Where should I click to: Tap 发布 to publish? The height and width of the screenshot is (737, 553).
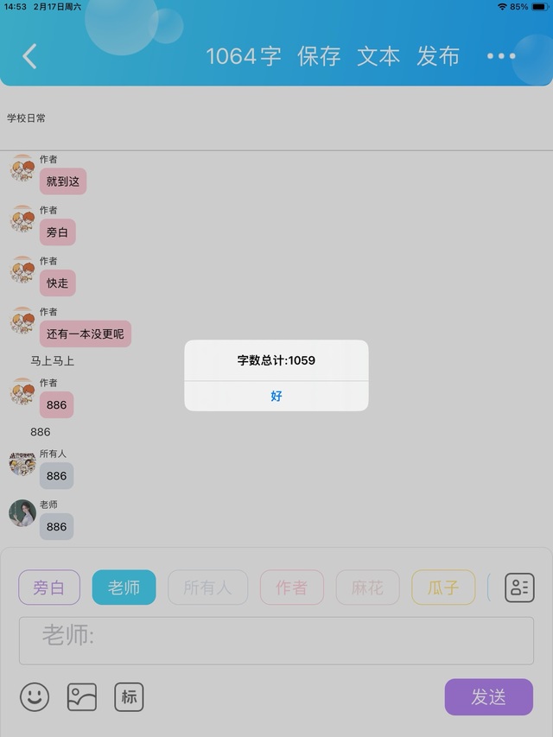(438, 56)
